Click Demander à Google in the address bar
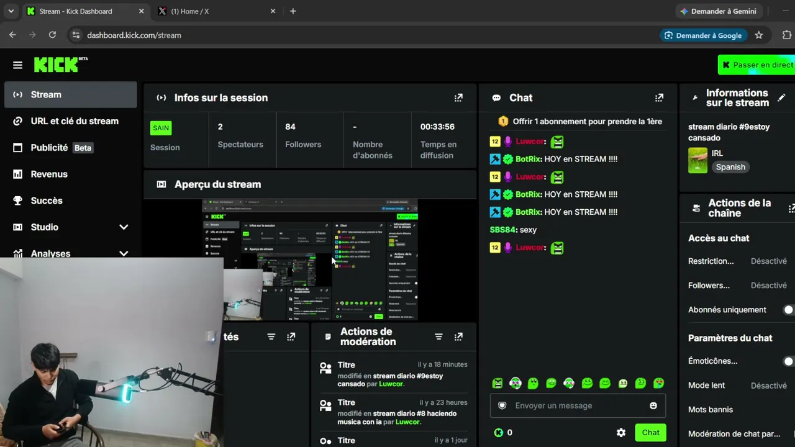The width and height of the screenshot is (795, 447). (703, 35)
